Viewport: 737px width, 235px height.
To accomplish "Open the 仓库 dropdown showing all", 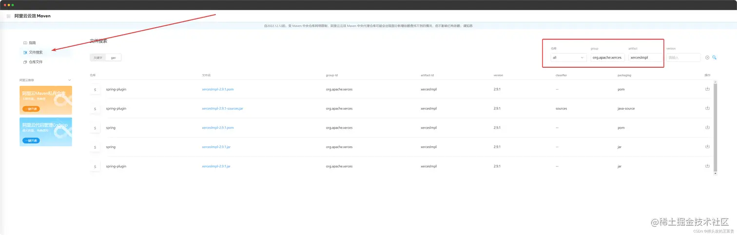I will coord(568,58).
